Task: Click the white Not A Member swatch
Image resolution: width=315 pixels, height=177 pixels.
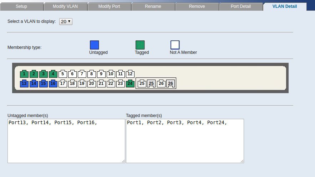Action: click(x=175, y=45)
